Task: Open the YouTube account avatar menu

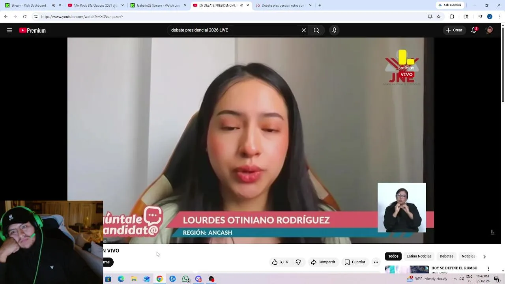Action: (x=489, y=30)
